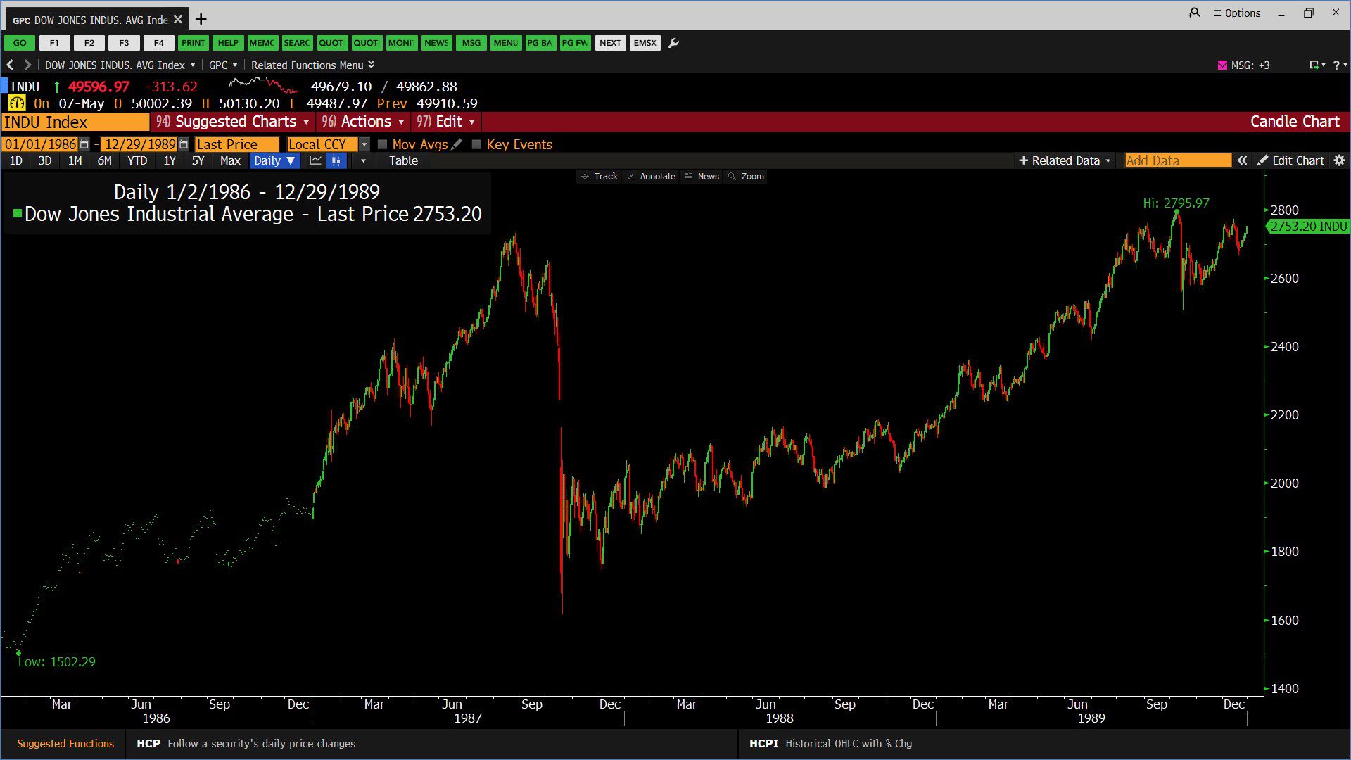1351x760 pixels.
Task: Switch to the Table view
Action: 404,160
